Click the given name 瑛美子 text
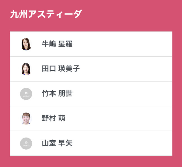The height and width of the screenshot is (167, 182). [x=69, y=69]
